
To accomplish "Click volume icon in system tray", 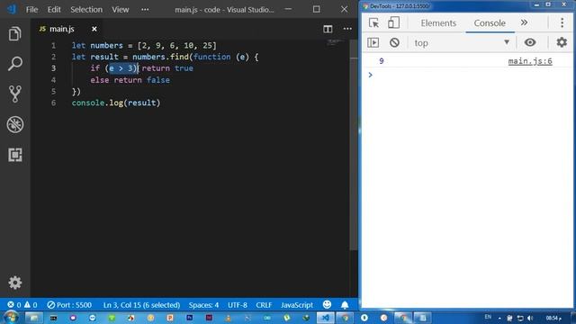I will 530,318.
